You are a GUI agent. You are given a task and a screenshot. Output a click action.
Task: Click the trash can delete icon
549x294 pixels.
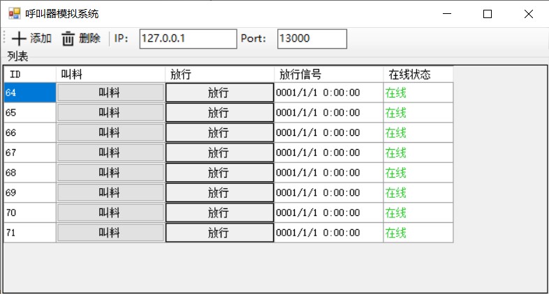pyautogui.click(x=68, y=38)
